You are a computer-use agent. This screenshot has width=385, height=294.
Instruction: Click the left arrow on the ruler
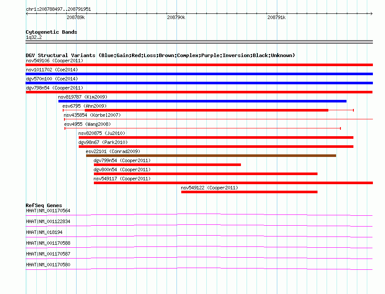tap(27, 13)
